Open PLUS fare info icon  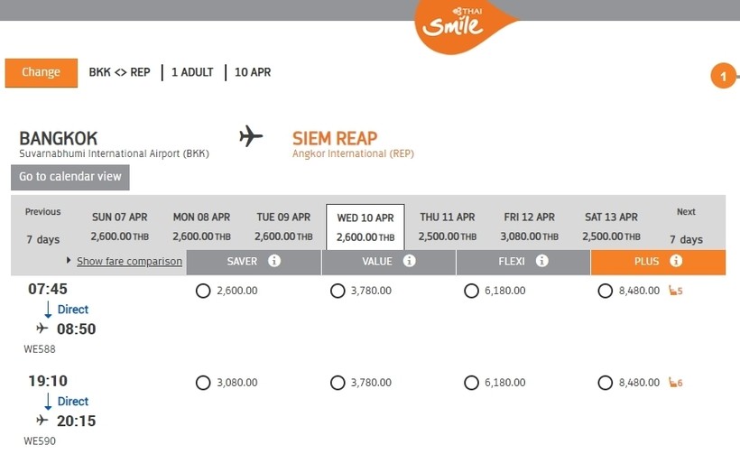click(676, 261)
